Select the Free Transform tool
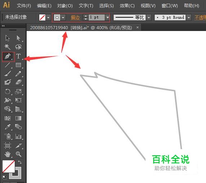Screen dimensions: 206x183 [18, 100]
